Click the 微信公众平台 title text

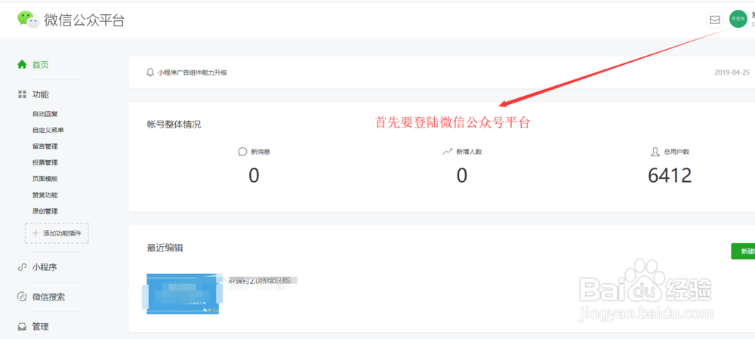click(x=85, y=20)
